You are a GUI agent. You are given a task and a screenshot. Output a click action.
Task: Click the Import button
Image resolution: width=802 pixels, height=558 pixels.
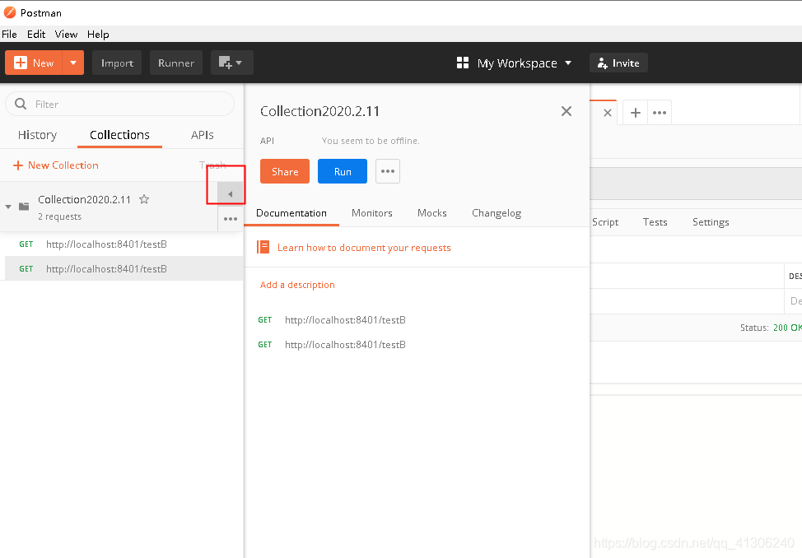point(117,63)
